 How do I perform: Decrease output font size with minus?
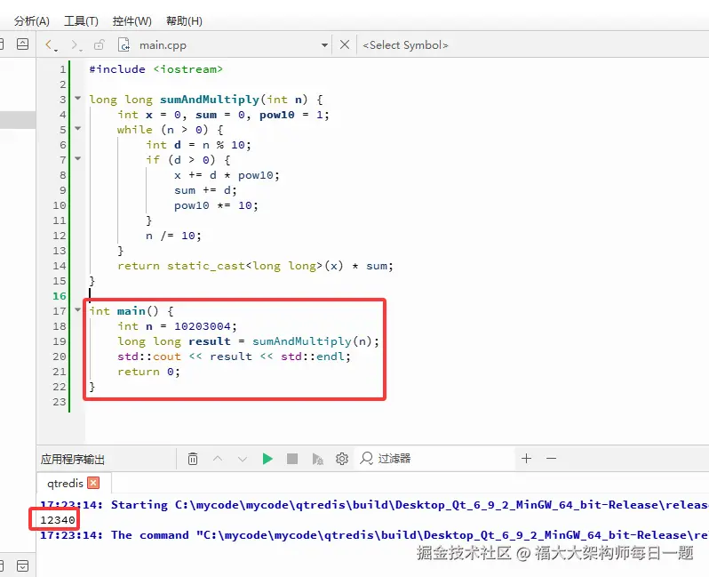tap(551, 459)
